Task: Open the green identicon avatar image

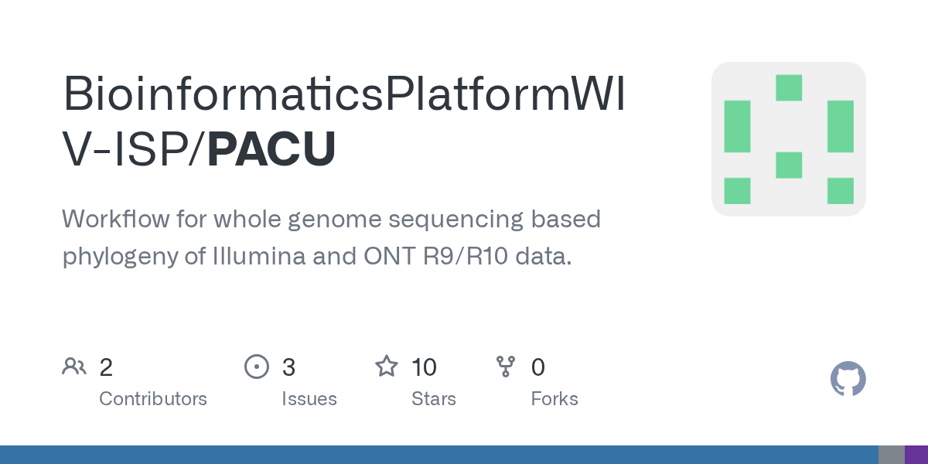Action: (788, 139)
